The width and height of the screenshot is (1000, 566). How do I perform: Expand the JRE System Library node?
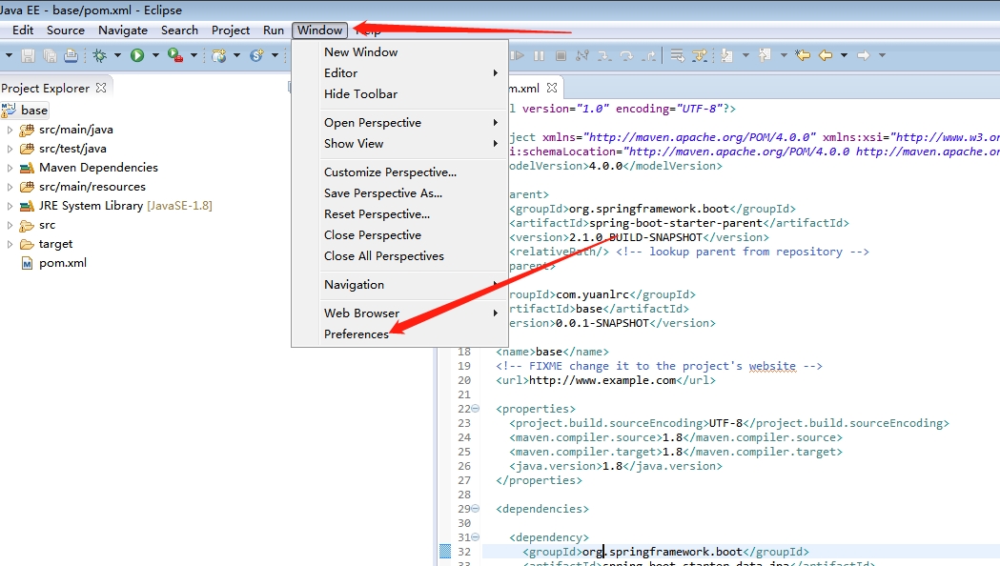click(x=10, y=206)
